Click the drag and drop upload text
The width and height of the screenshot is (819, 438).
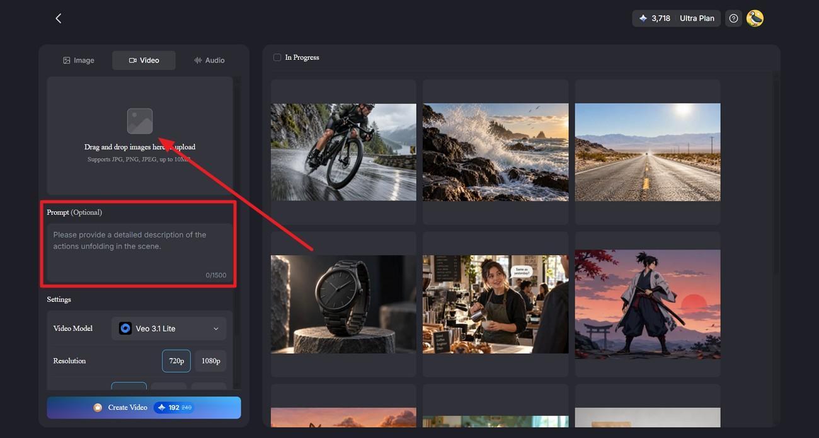pos(140,147)
